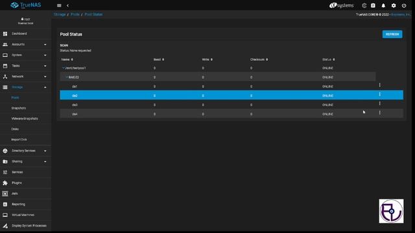Collapse sidebar with the back chevron icon
Image resolution: width=415 pixels, height=233 pixels.
pyautogui.click(x=67, y=6)
